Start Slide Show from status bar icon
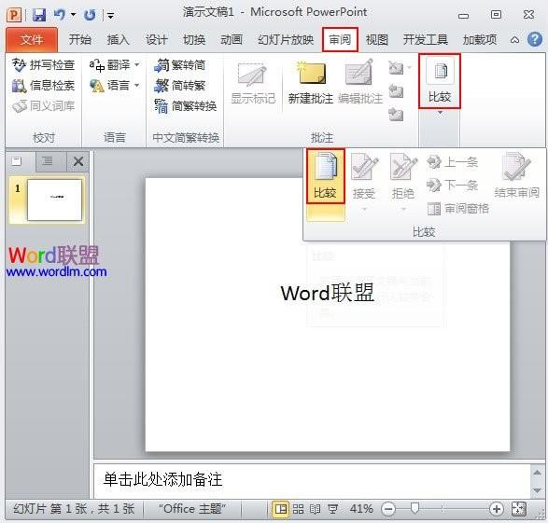 coord(332,509)
